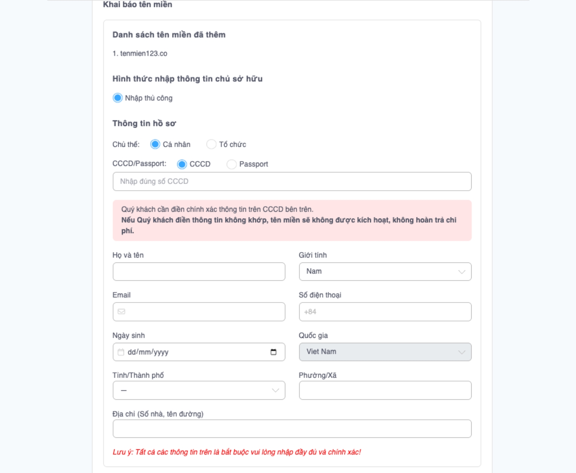Expand the Quốc gia Viet Nam dropdown
Screen dimensions: 576x473
(x=385, y=352)
